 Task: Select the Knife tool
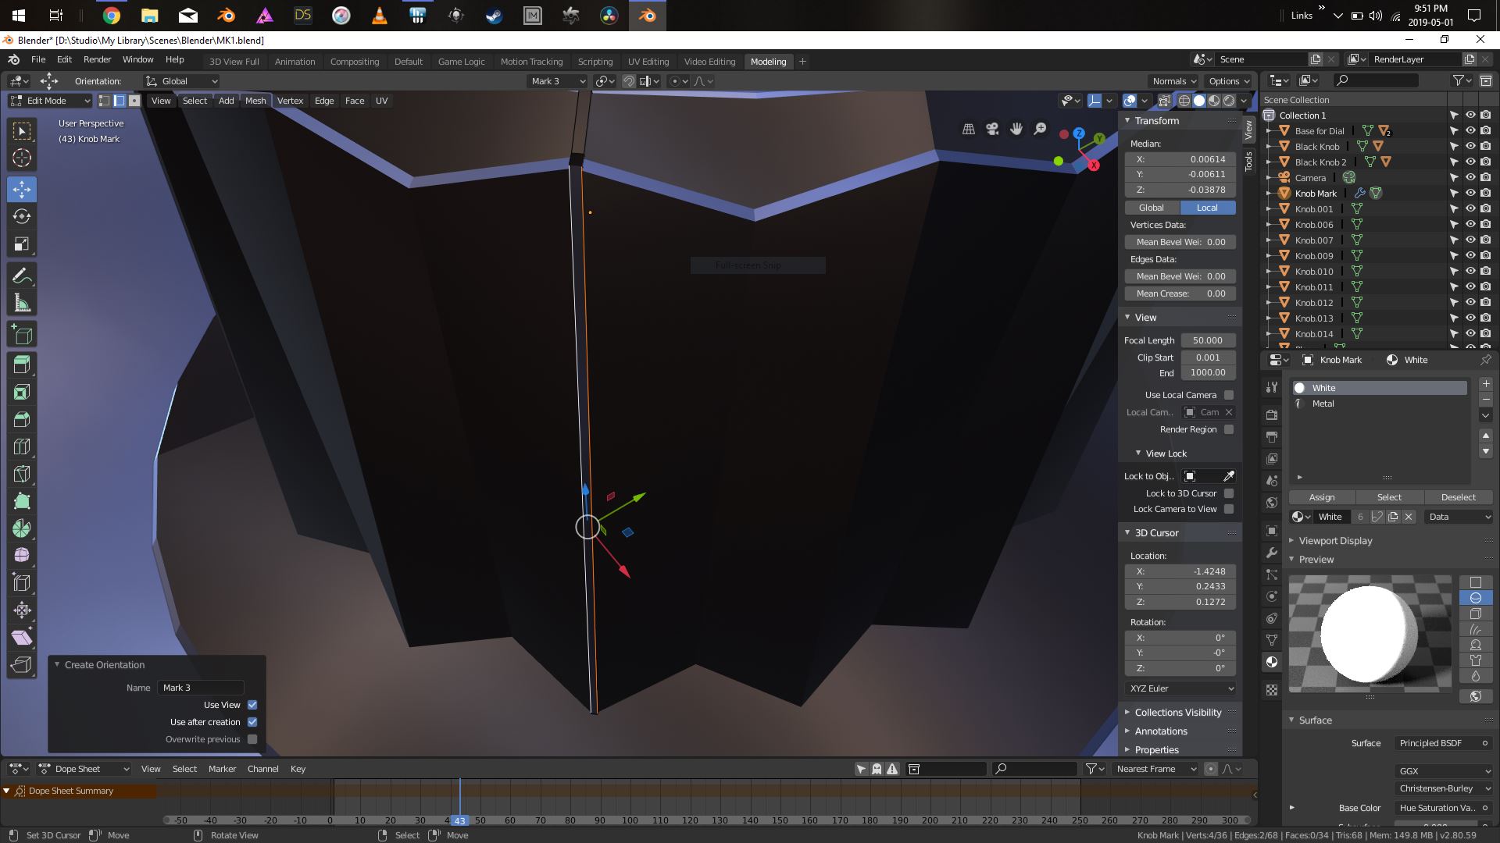pos(22,474)
